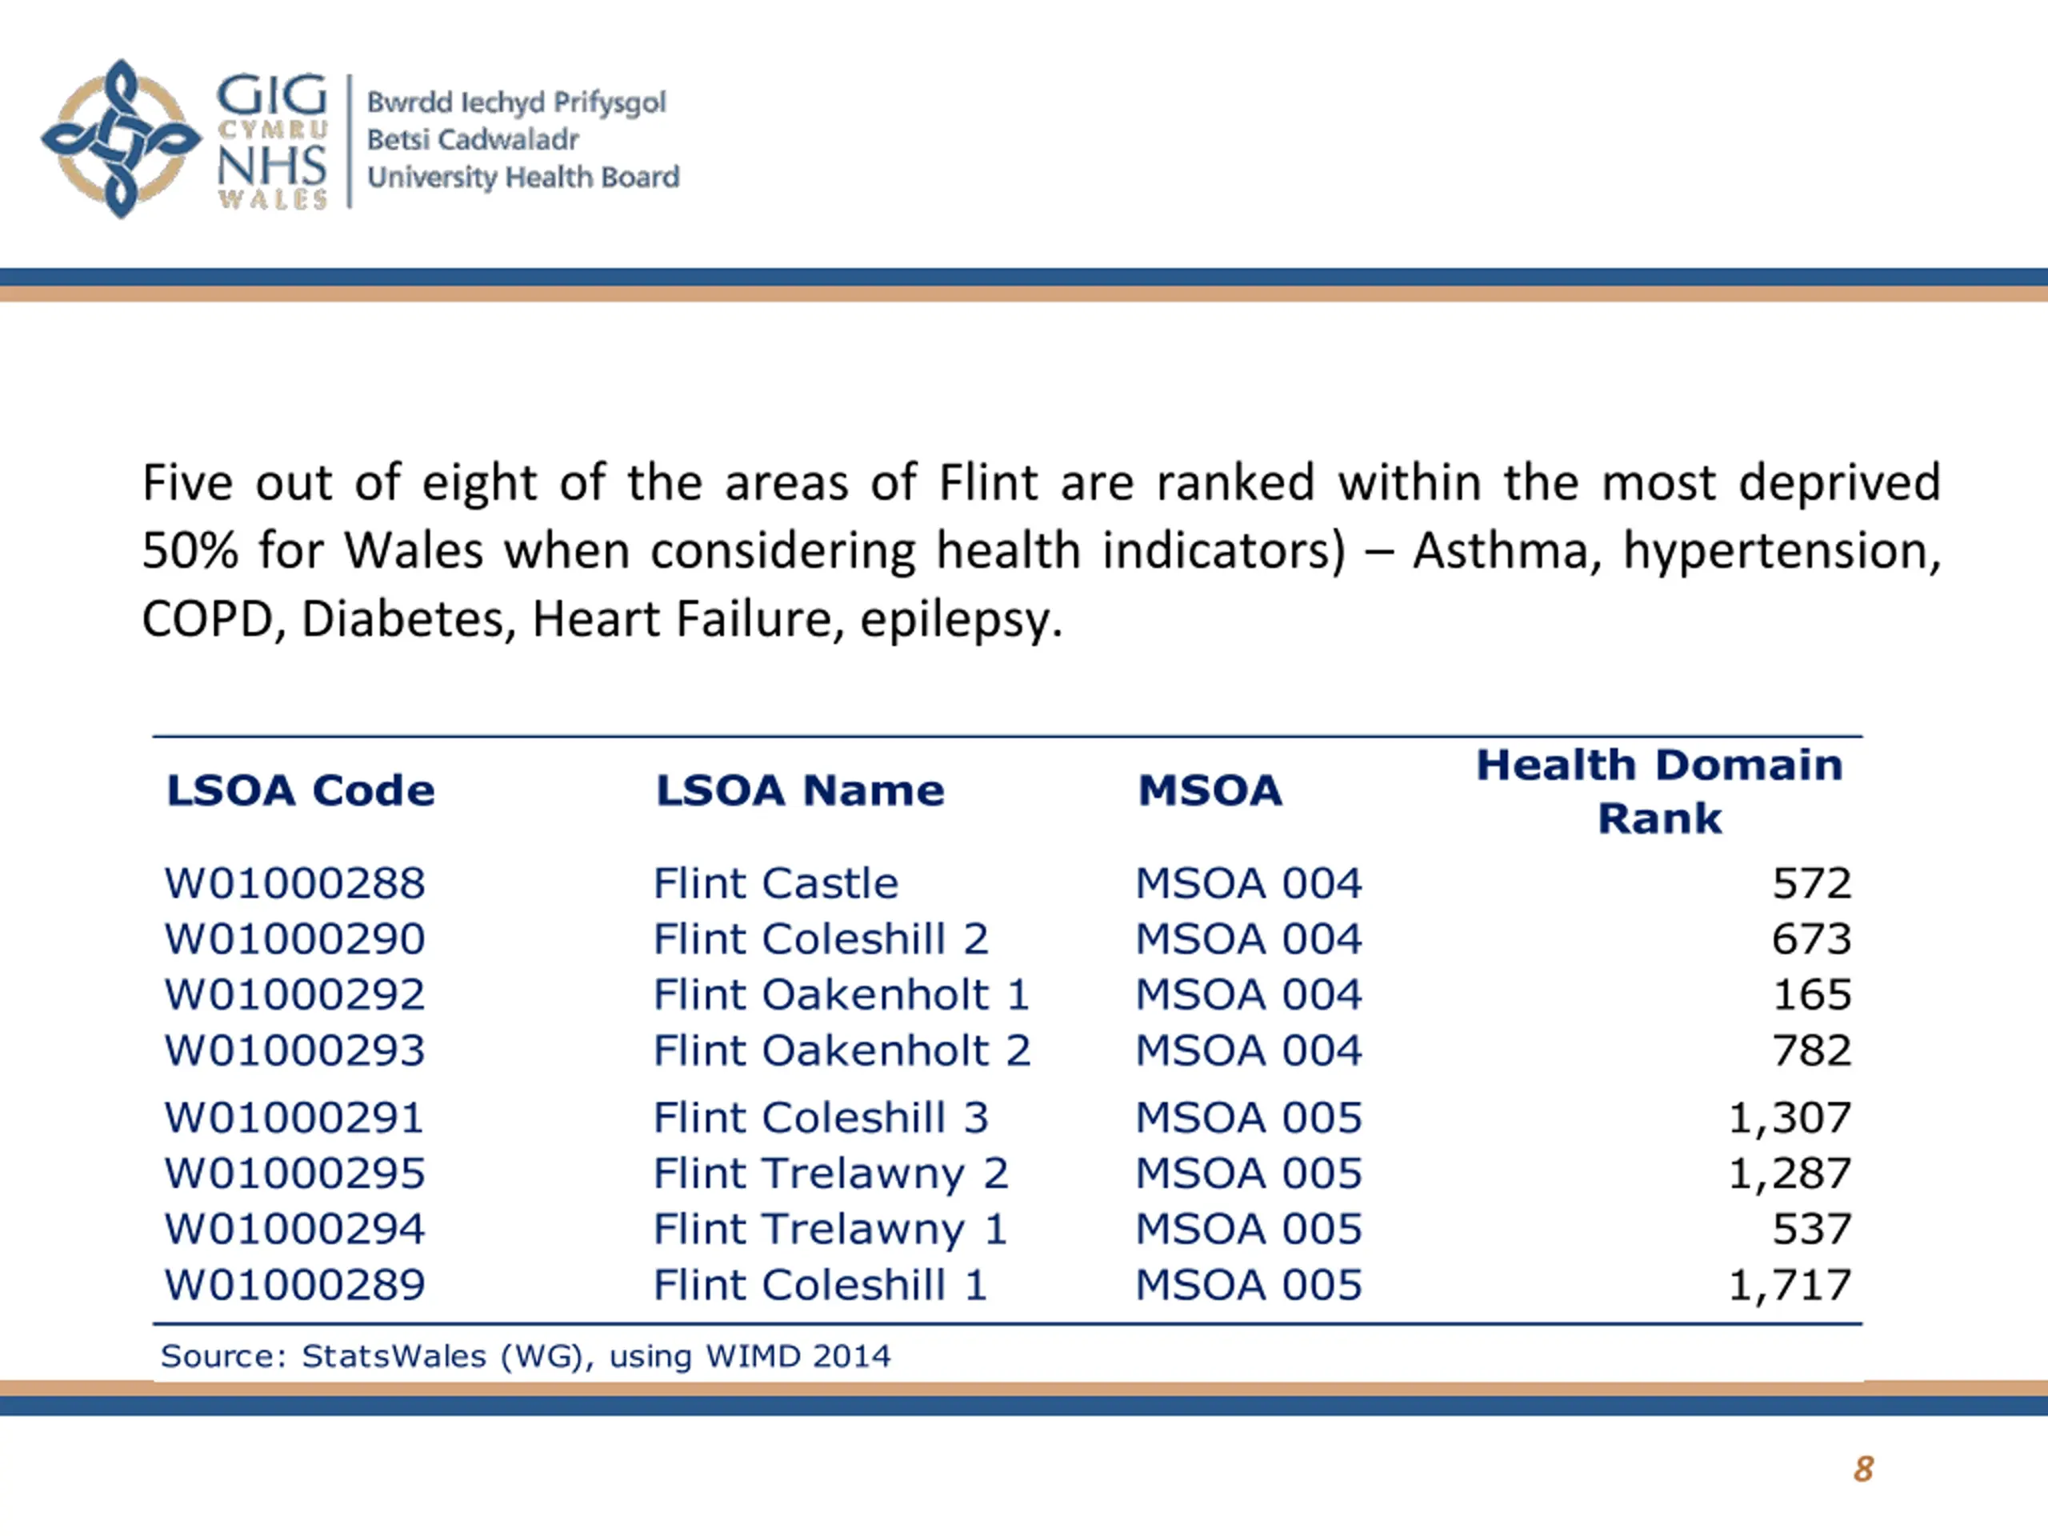The height and width of the screenshot is (1536, 2048).
Task: Click the GIG Cymru NHS Wales wordmark
Action: [271, 141]
